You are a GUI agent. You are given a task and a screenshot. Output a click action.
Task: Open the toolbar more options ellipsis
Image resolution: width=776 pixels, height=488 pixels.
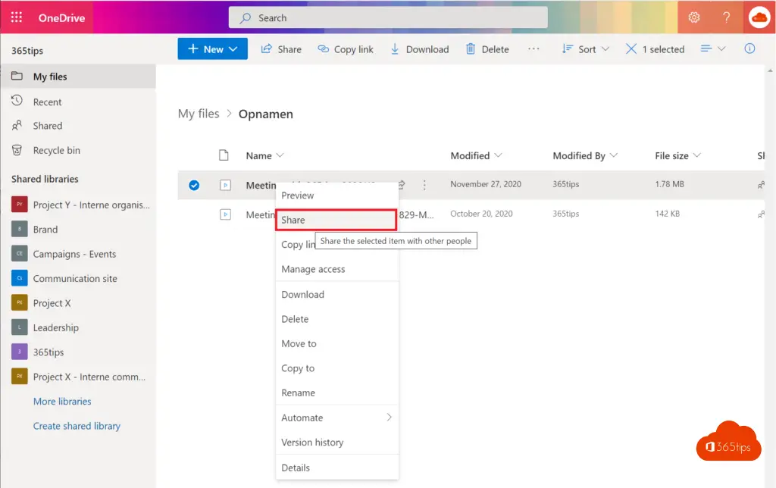[x=533, y=48]
